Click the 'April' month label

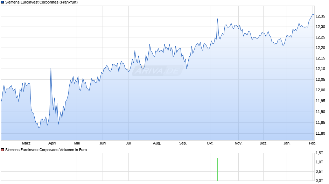click(52, 143)
